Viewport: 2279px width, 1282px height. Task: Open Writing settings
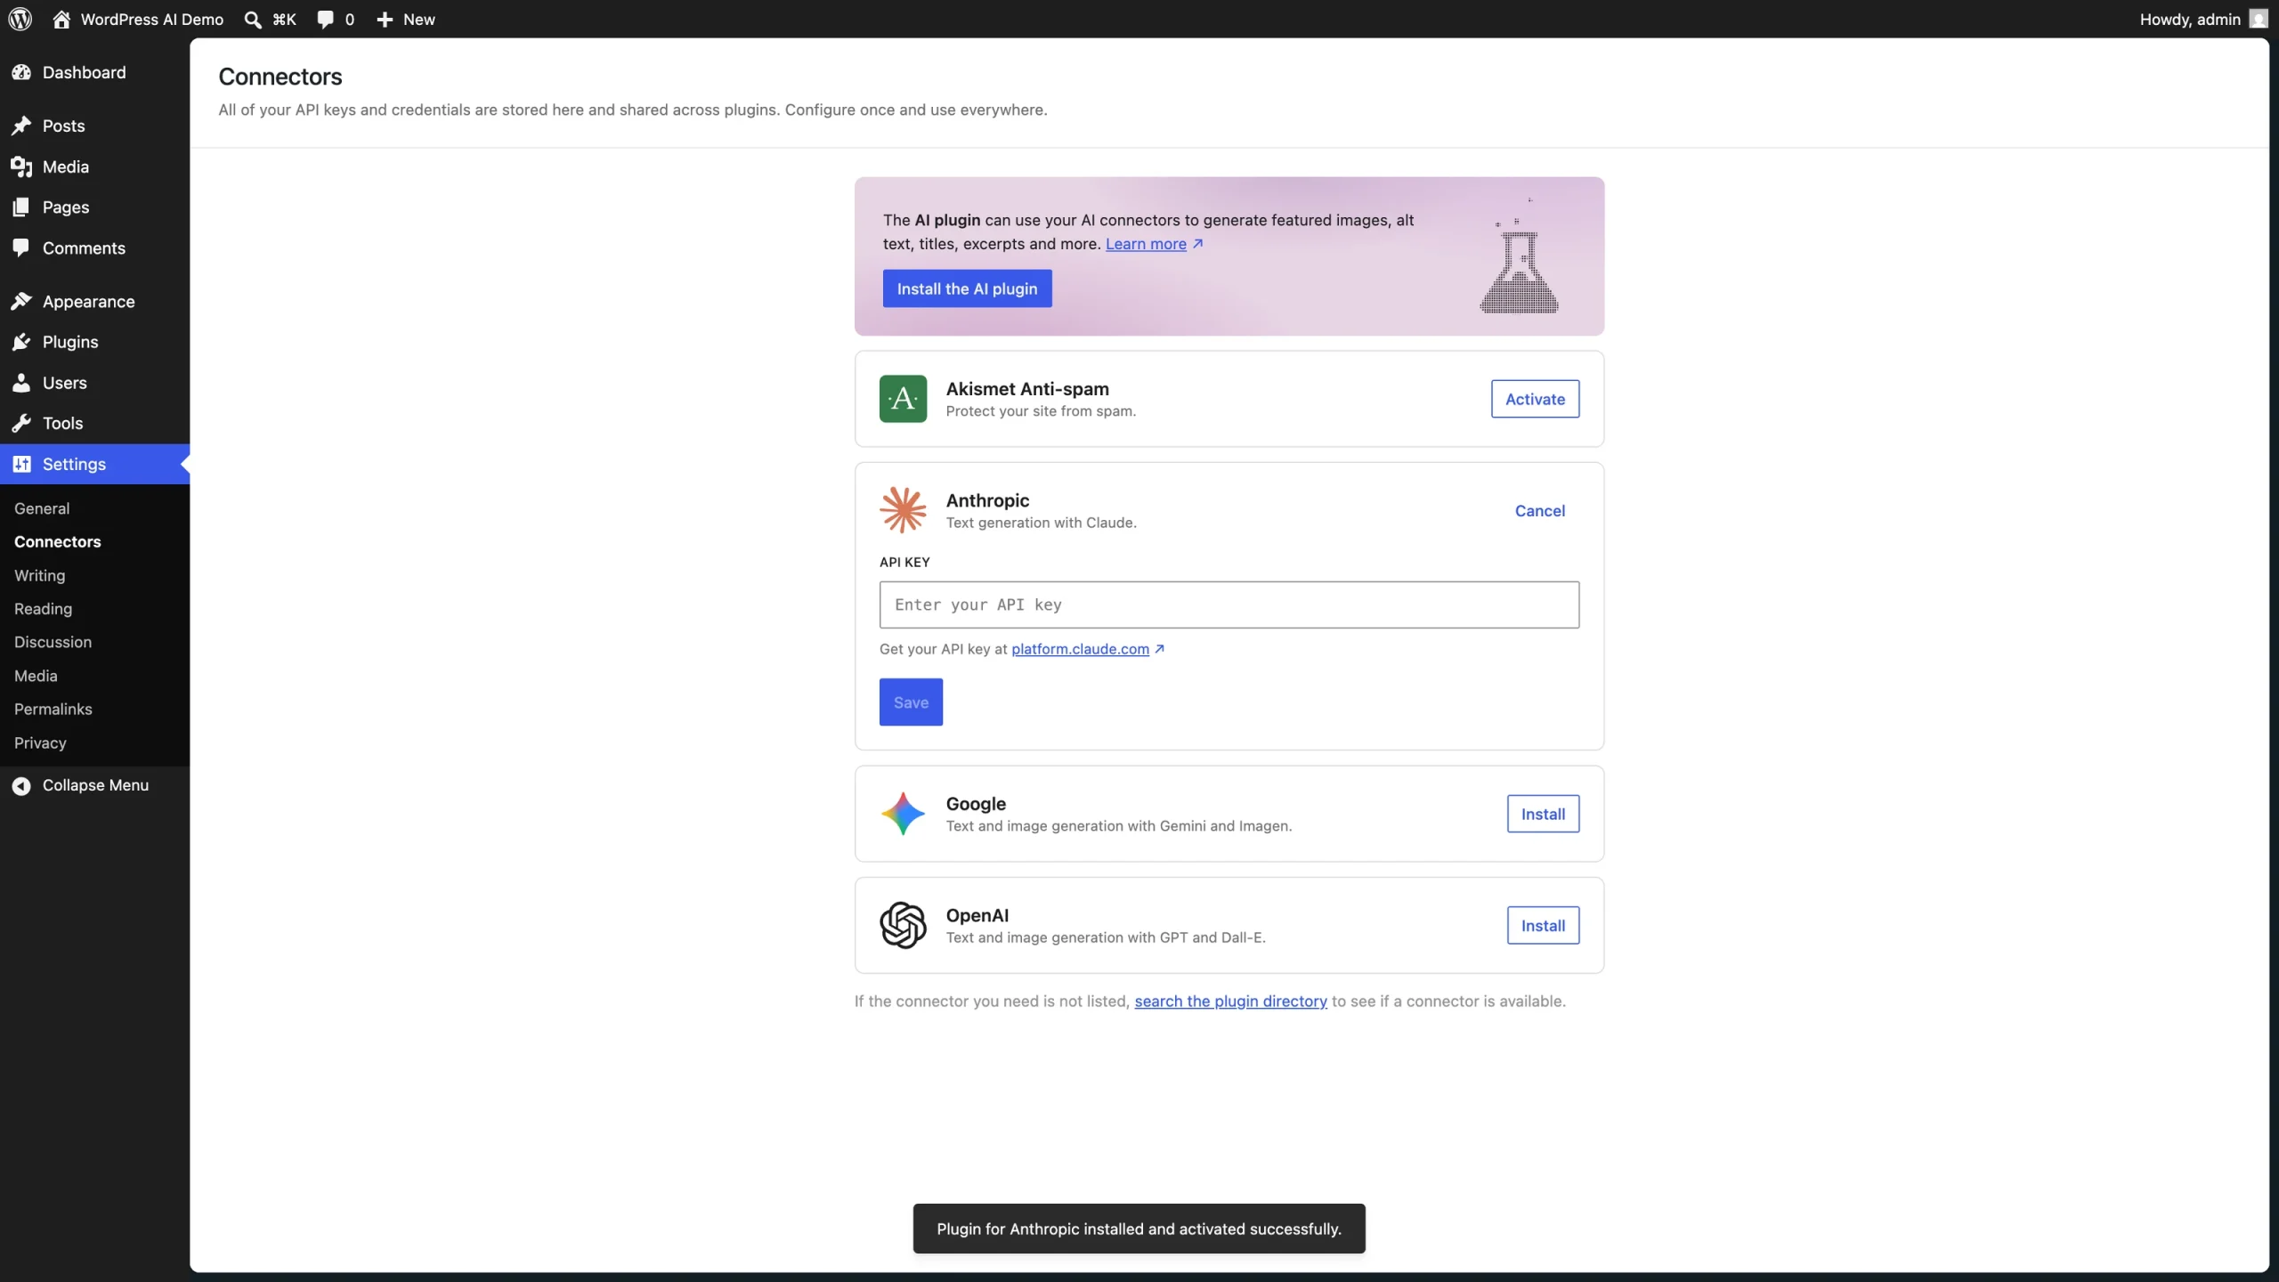40,575
